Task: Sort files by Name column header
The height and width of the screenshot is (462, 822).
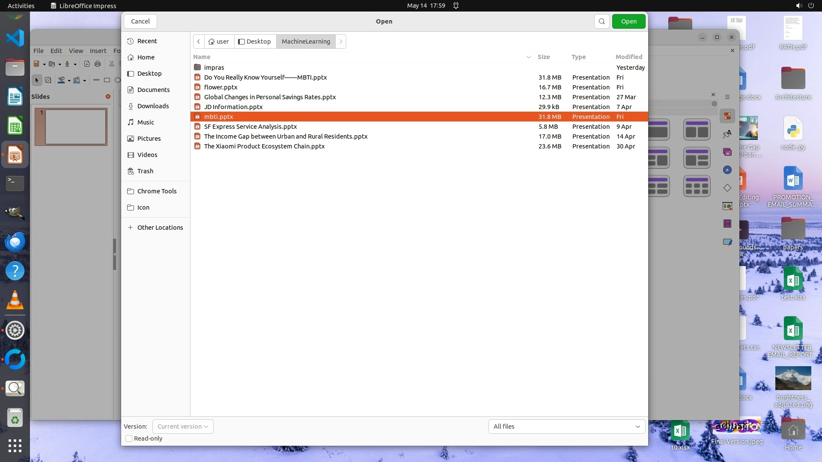Action: [202, 57]
